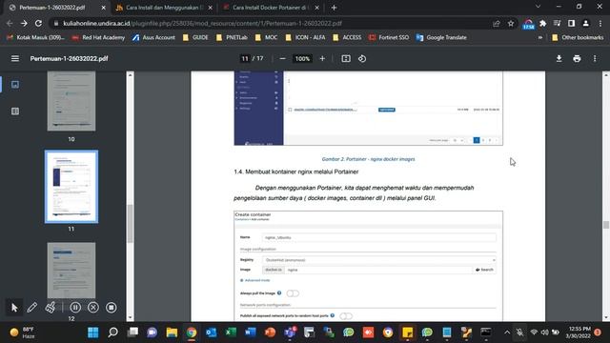Open the PDF viewer sidebar menu
This screenshot has width=610, height=343.
tap(15, 59)
